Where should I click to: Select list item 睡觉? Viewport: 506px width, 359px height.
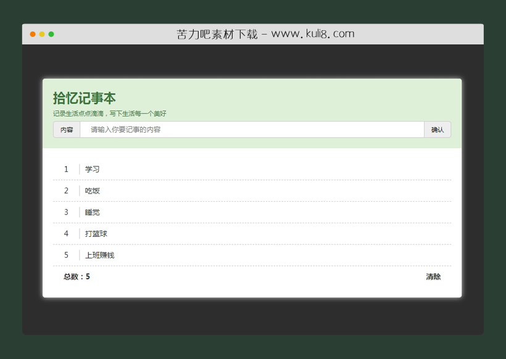[x=93, y=212]
